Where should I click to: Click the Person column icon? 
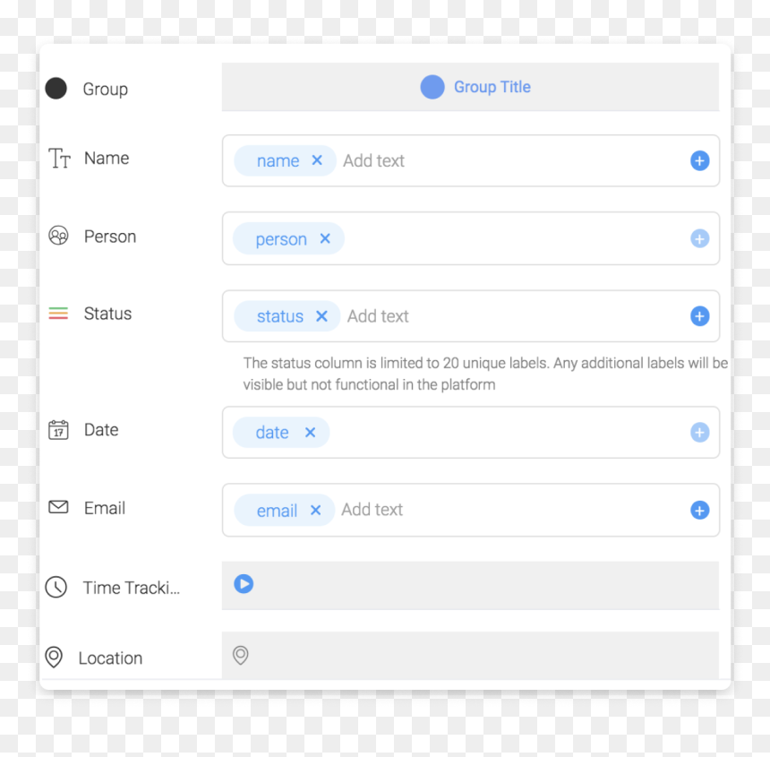pos(58,236)
